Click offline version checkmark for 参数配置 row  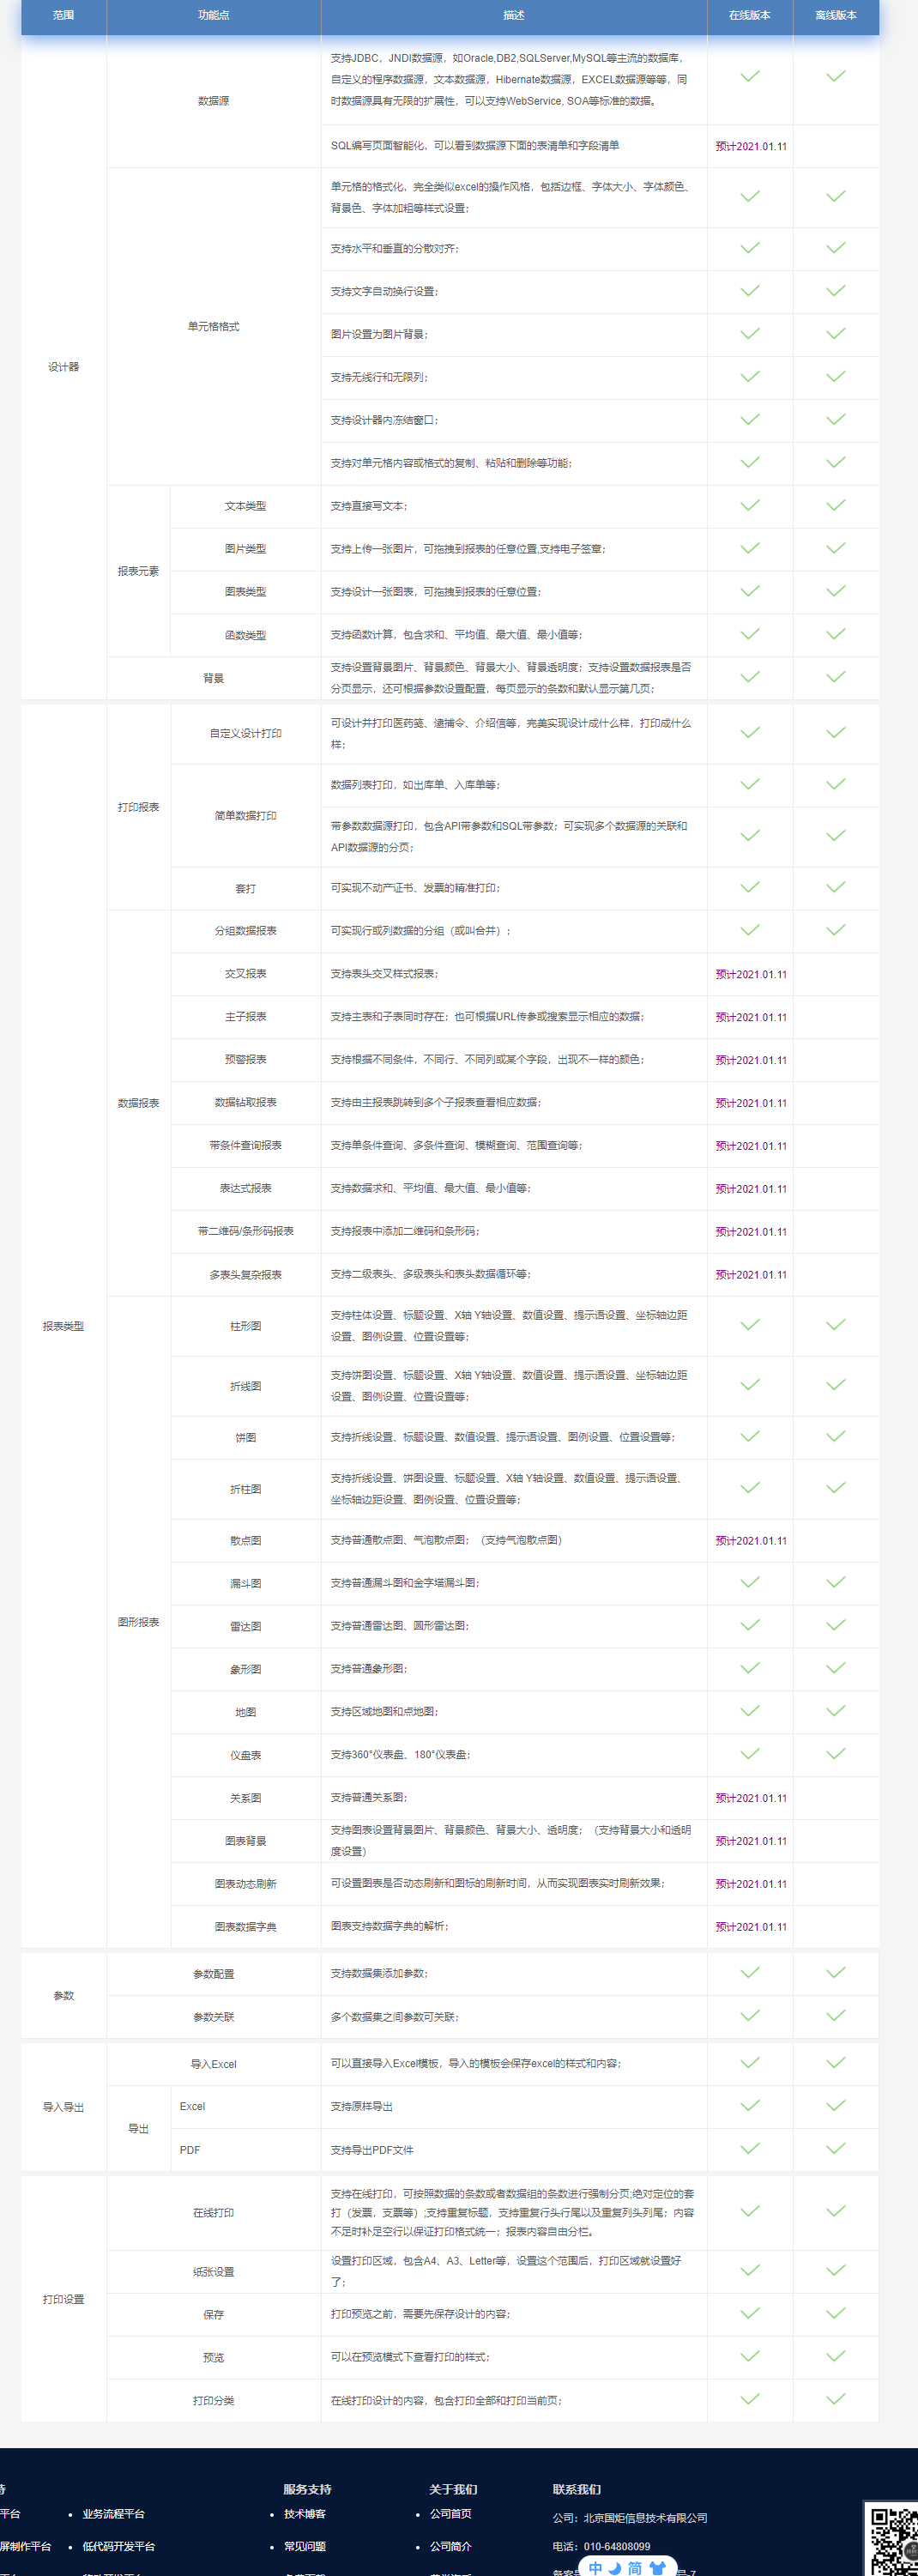tap(836, 1972)
